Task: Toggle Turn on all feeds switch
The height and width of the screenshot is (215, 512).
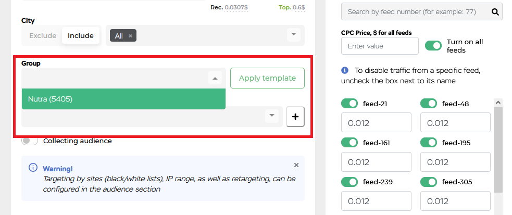Action: coord(433,46)
